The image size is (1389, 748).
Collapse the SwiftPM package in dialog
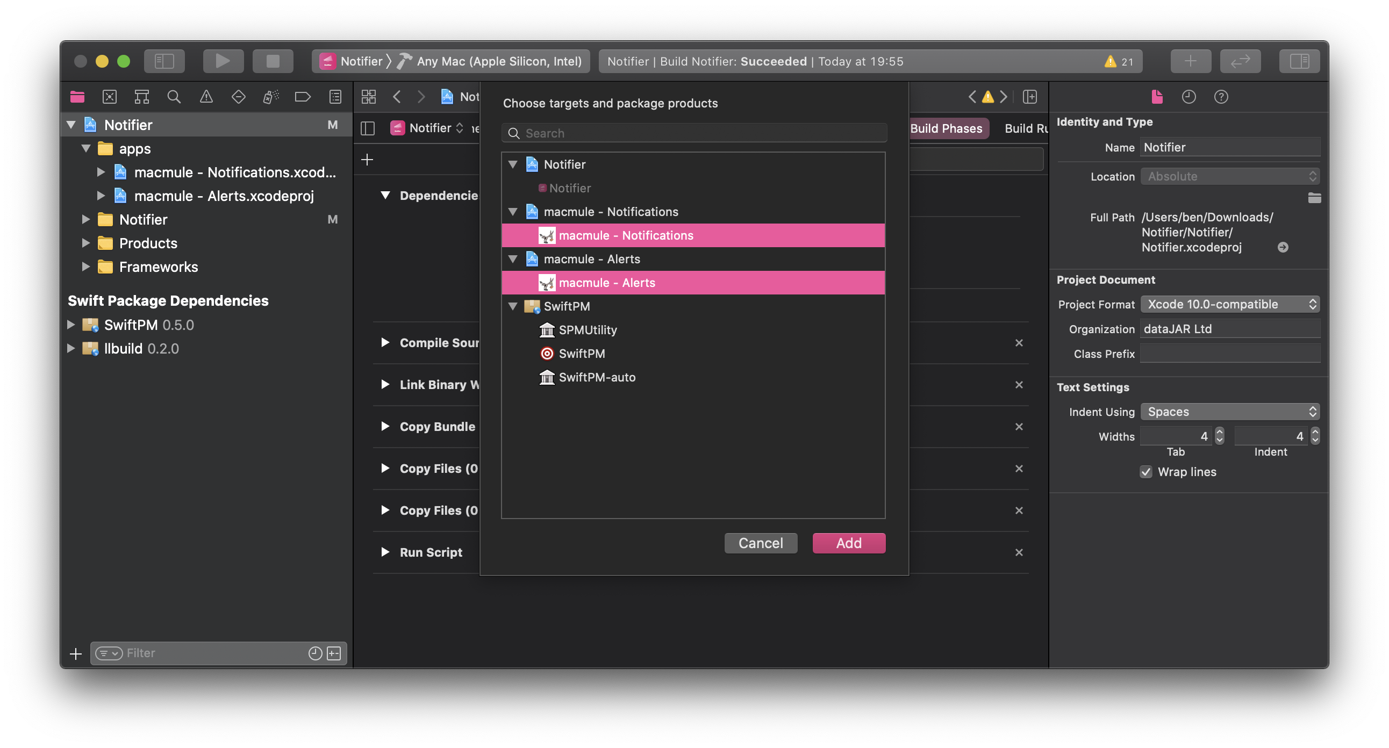(x=513, y=307)
